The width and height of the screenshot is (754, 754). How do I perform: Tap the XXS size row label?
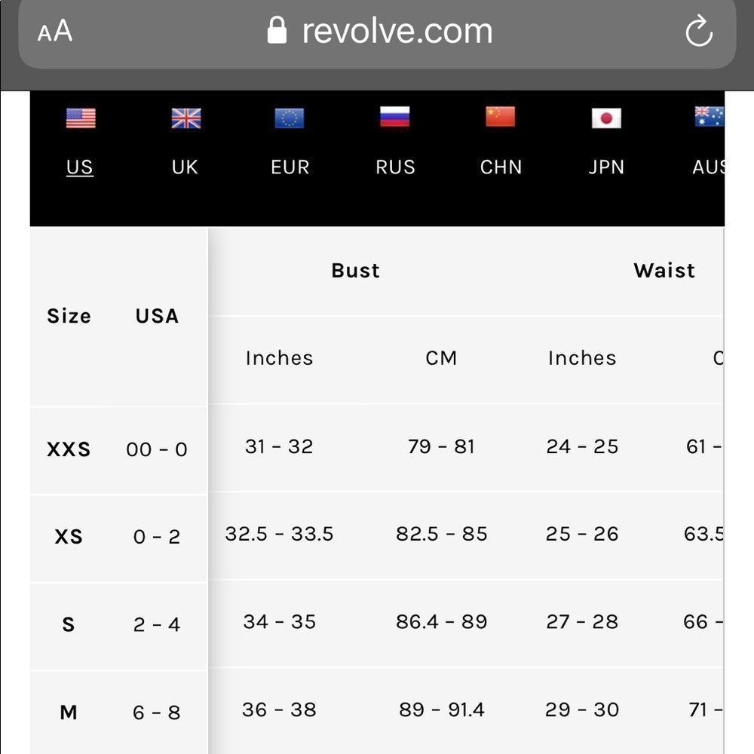[69, 449]
